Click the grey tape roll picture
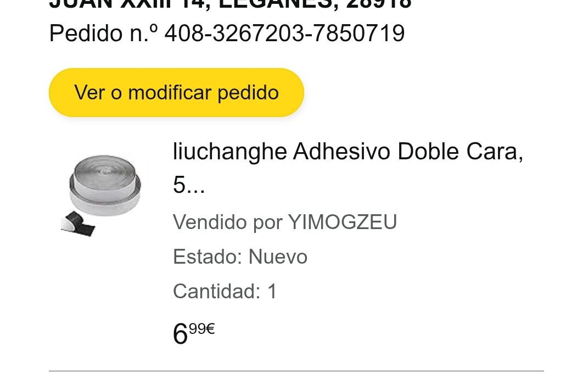 point(105,185)
